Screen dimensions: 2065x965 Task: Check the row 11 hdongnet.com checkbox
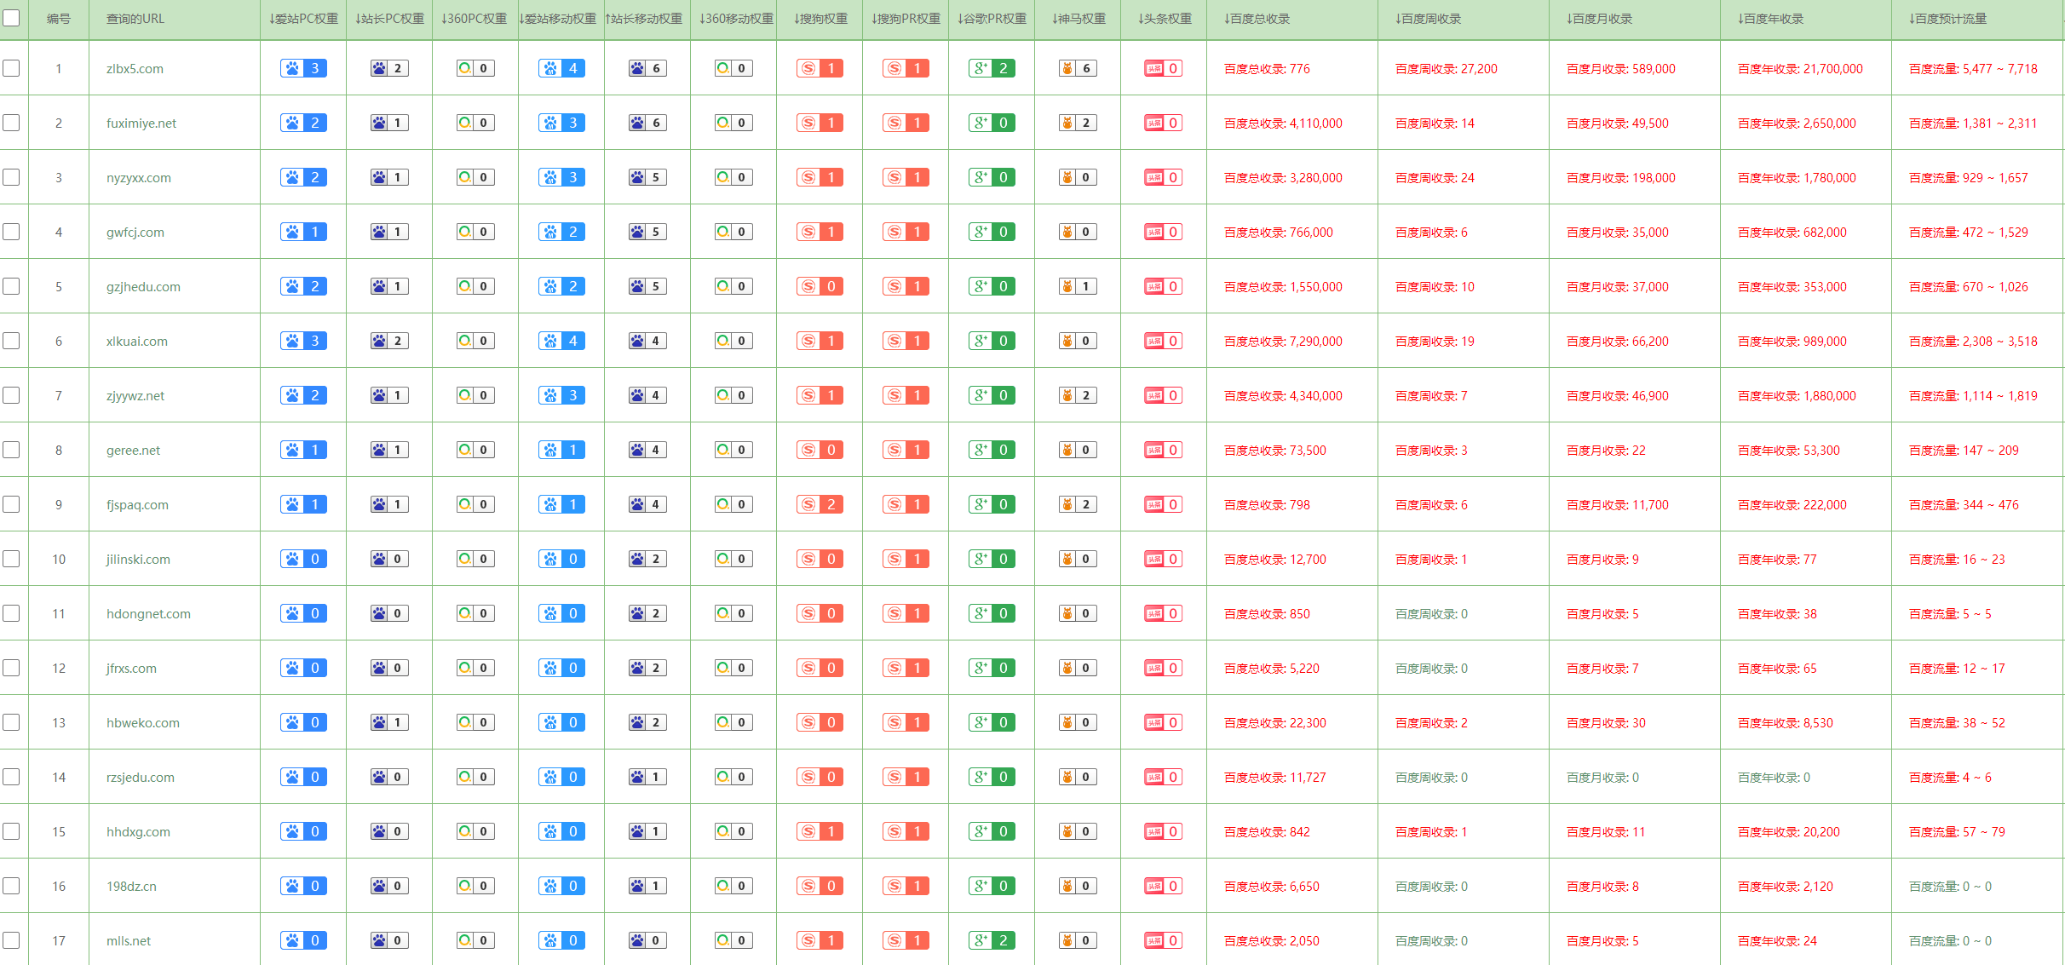[x=11, y=613]
